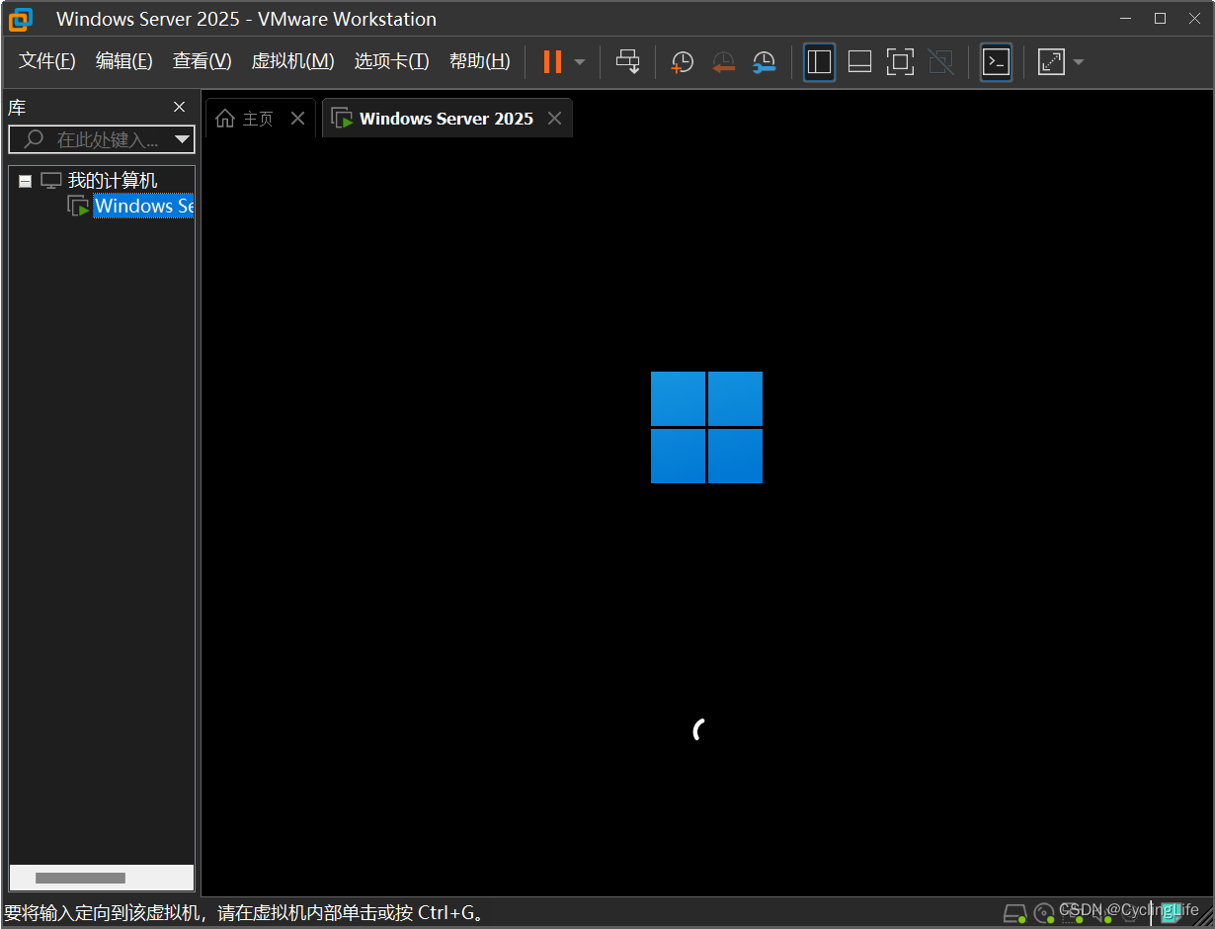Minimize the VMware Workstation window
The image size is (1215, 929).
[1125, 18]
